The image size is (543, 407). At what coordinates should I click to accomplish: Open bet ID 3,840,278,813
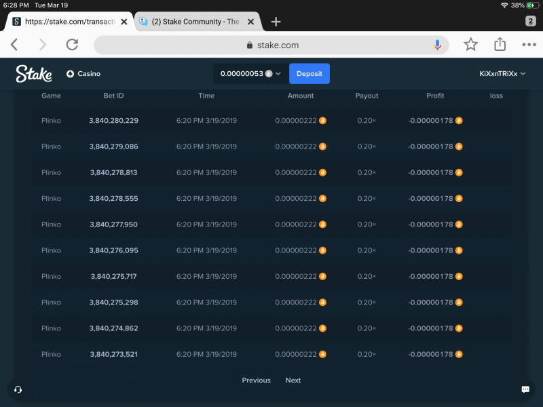point(113,172)
